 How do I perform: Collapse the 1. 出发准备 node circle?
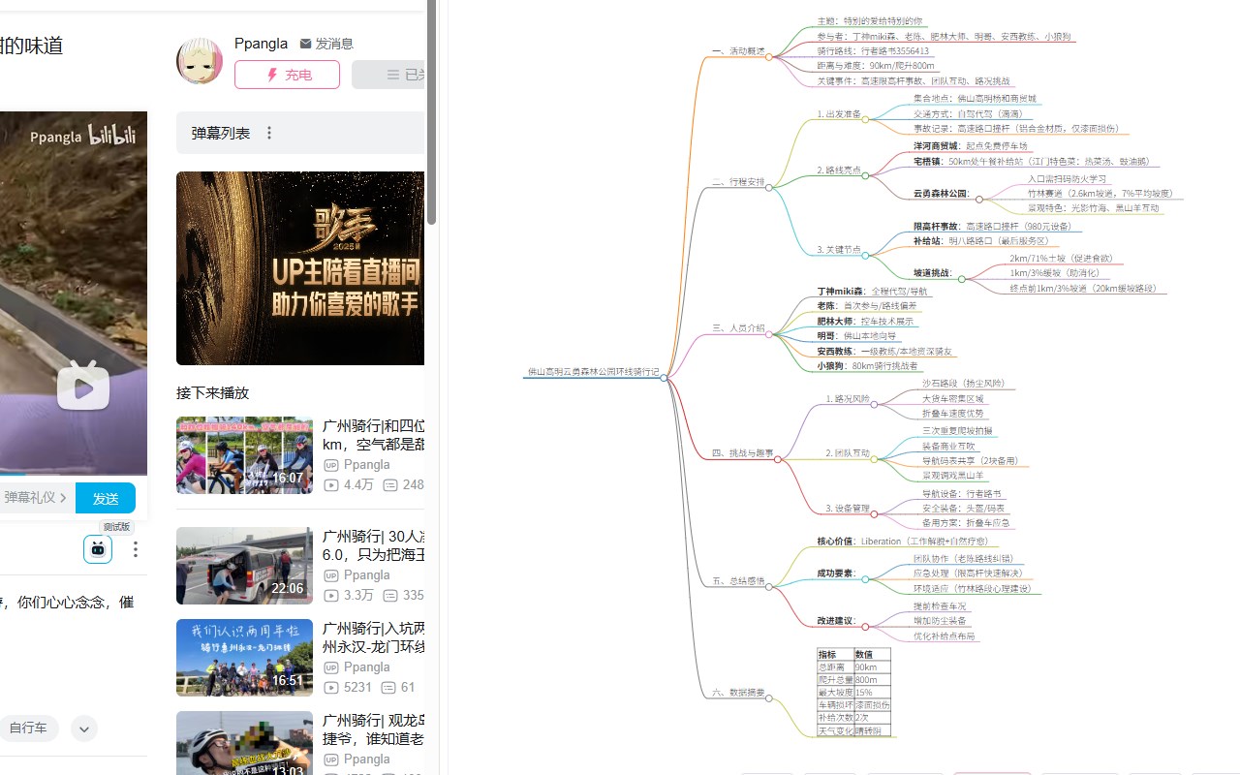(x=865, y=120)
